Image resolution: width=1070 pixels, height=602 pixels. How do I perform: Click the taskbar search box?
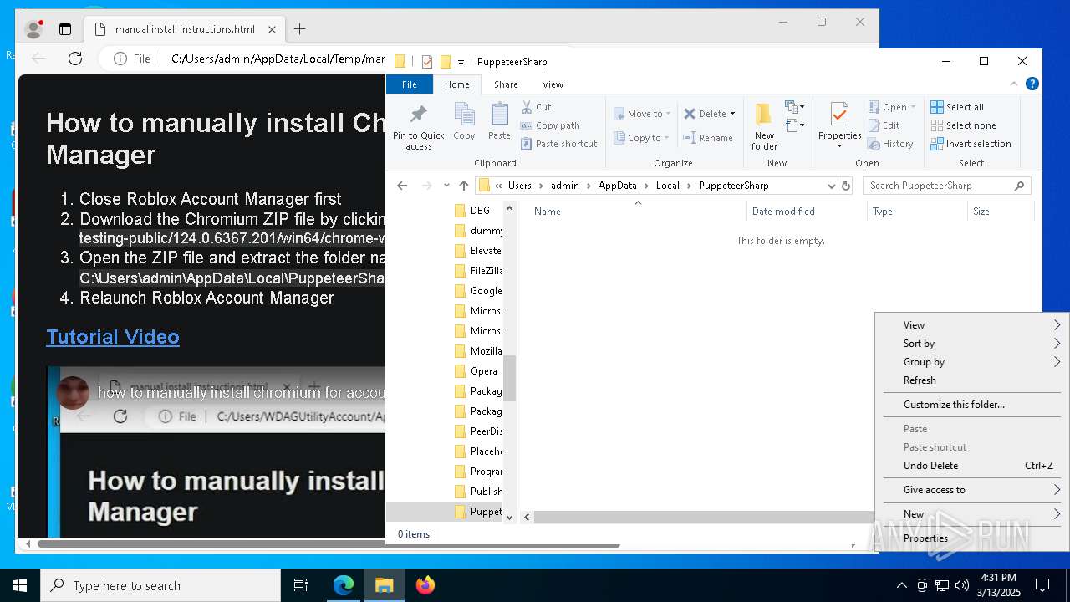point(160,585)
